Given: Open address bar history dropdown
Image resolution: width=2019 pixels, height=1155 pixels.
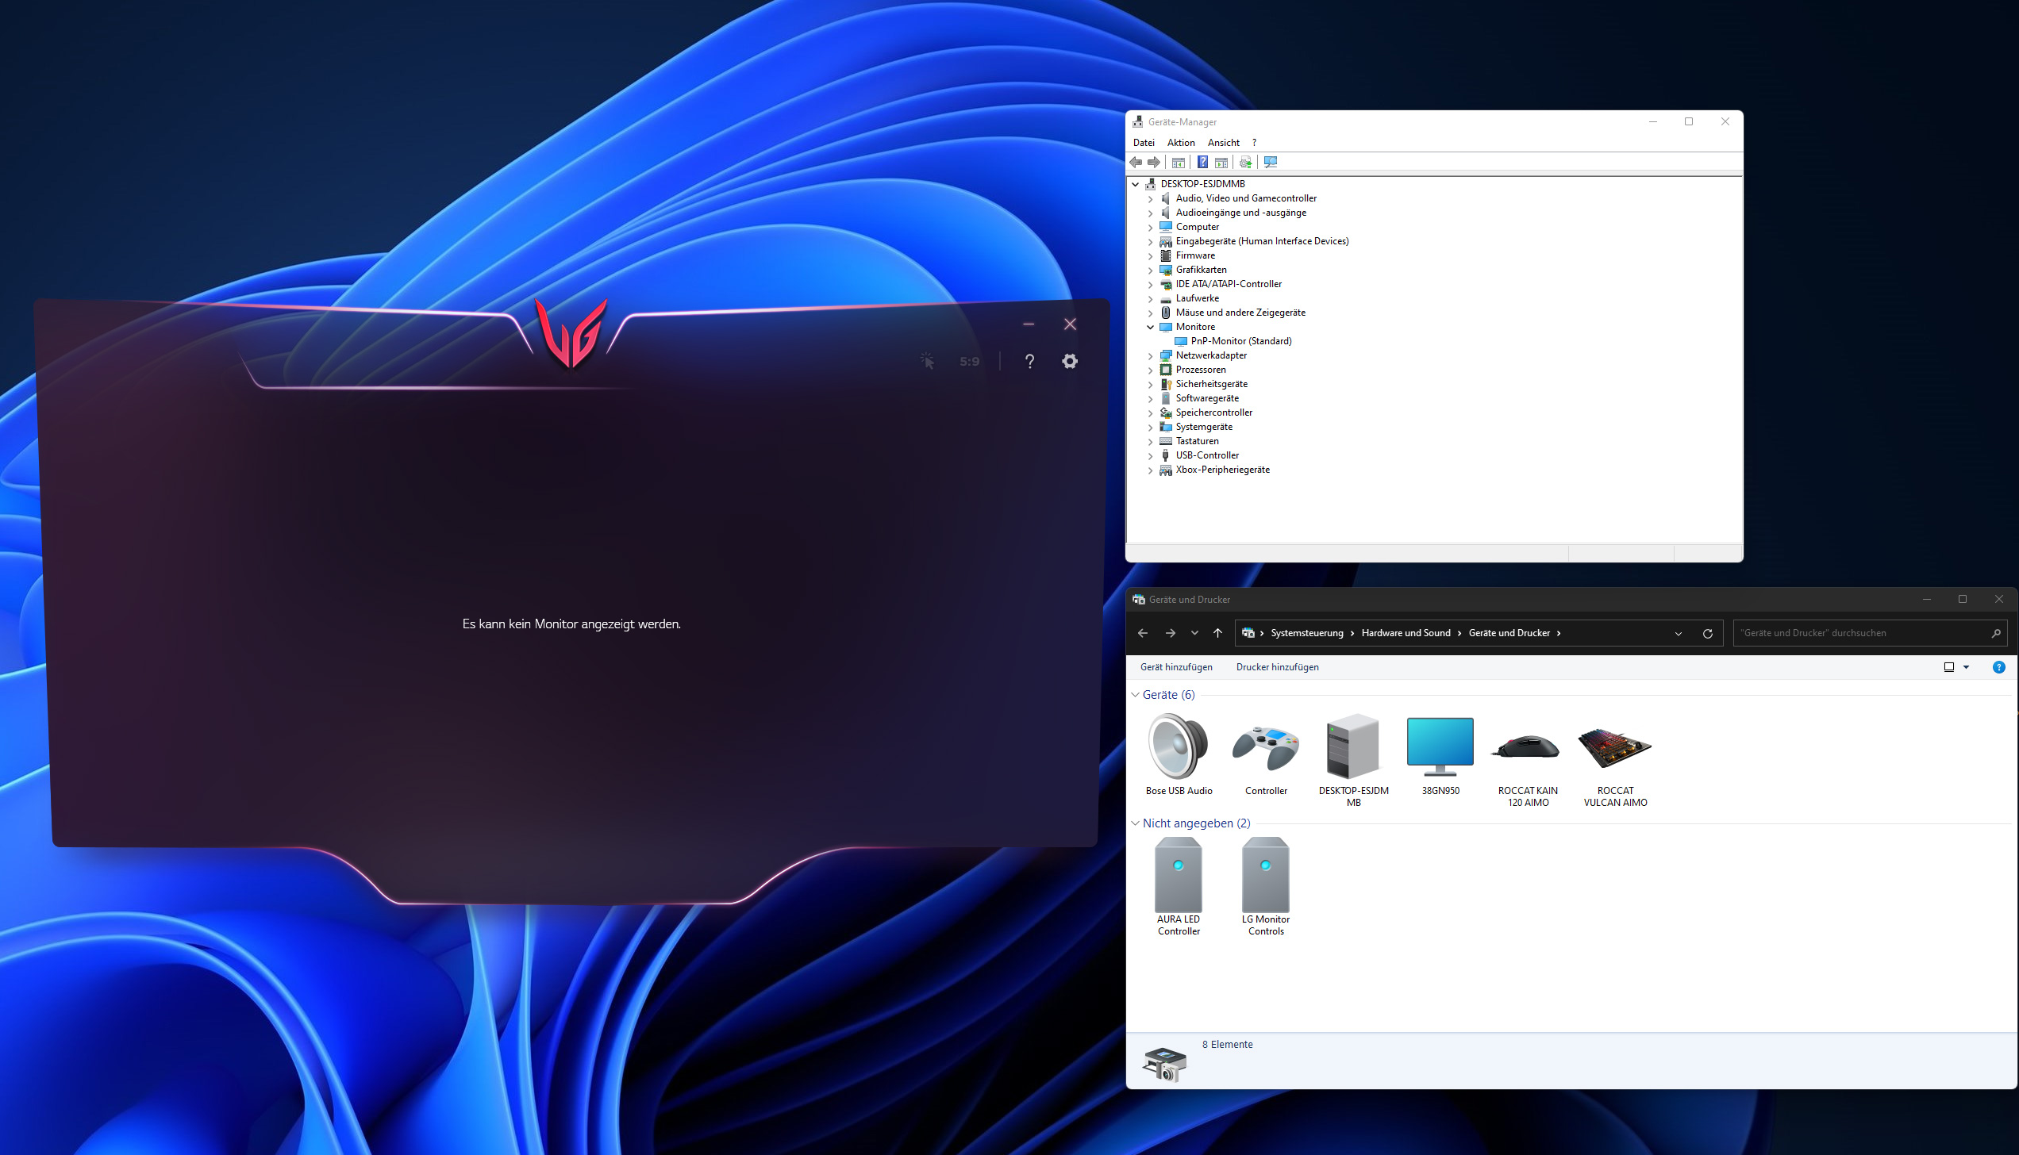Looking at the screenshot, I should 1678,633.
